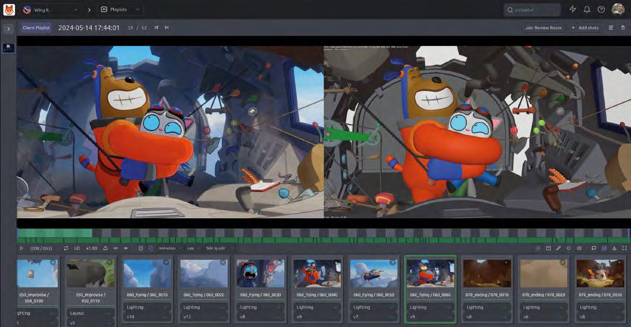Open the lightning news feed icon

click(573, 9)
